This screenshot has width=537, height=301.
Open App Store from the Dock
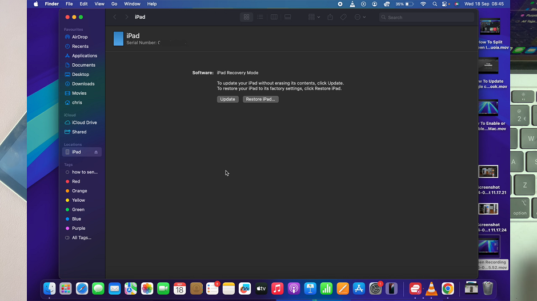coord(359,288)
